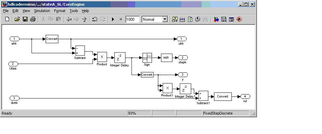This screenshot has width=322, height=134.
Task: Select the Product block
Action: click(x=102, y=57)
